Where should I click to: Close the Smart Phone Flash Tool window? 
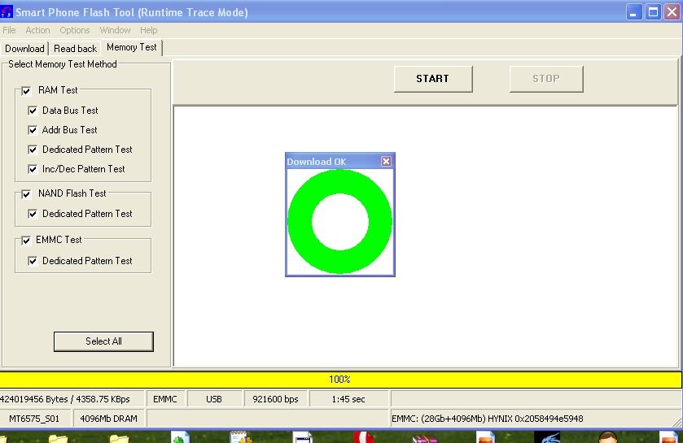coord(672,12)
